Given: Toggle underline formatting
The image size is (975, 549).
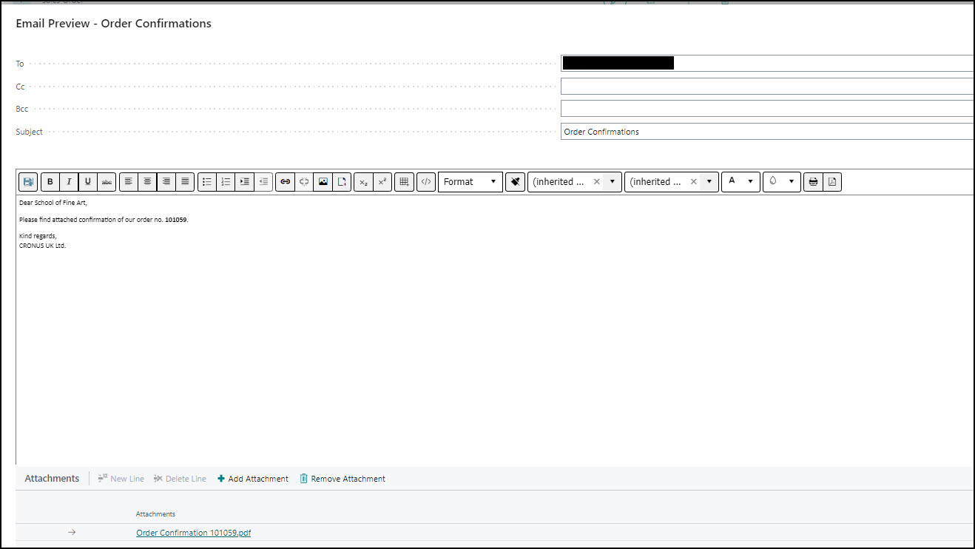Looking at the screenshot, I should (x=88, y=182).
